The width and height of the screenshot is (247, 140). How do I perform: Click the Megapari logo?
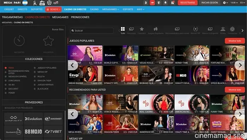[12, 3]
